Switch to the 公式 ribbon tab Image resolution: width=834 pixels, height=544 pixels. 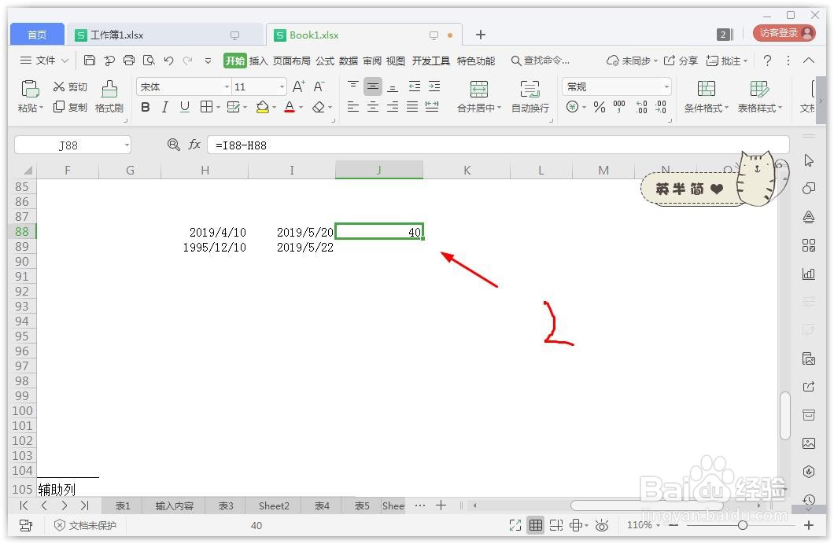coord(324,61)
